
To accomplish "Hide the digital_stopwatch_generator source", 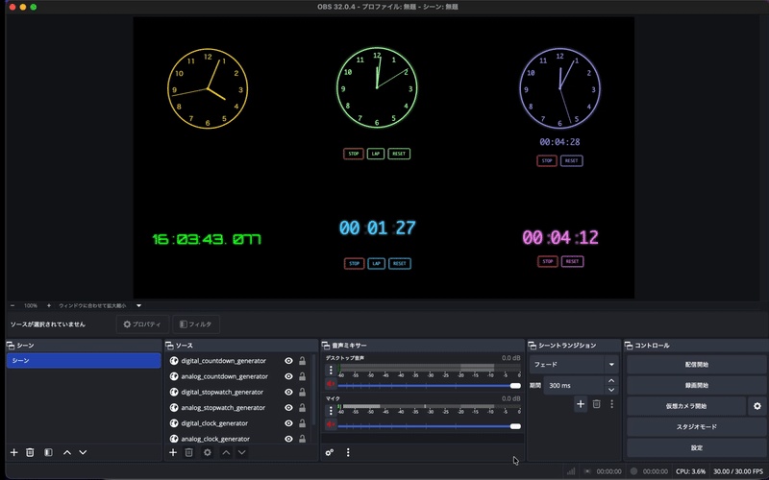I will coord(289,393).
